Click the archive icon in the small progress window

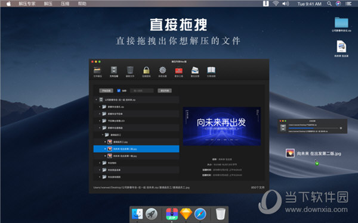coord(283,128)
